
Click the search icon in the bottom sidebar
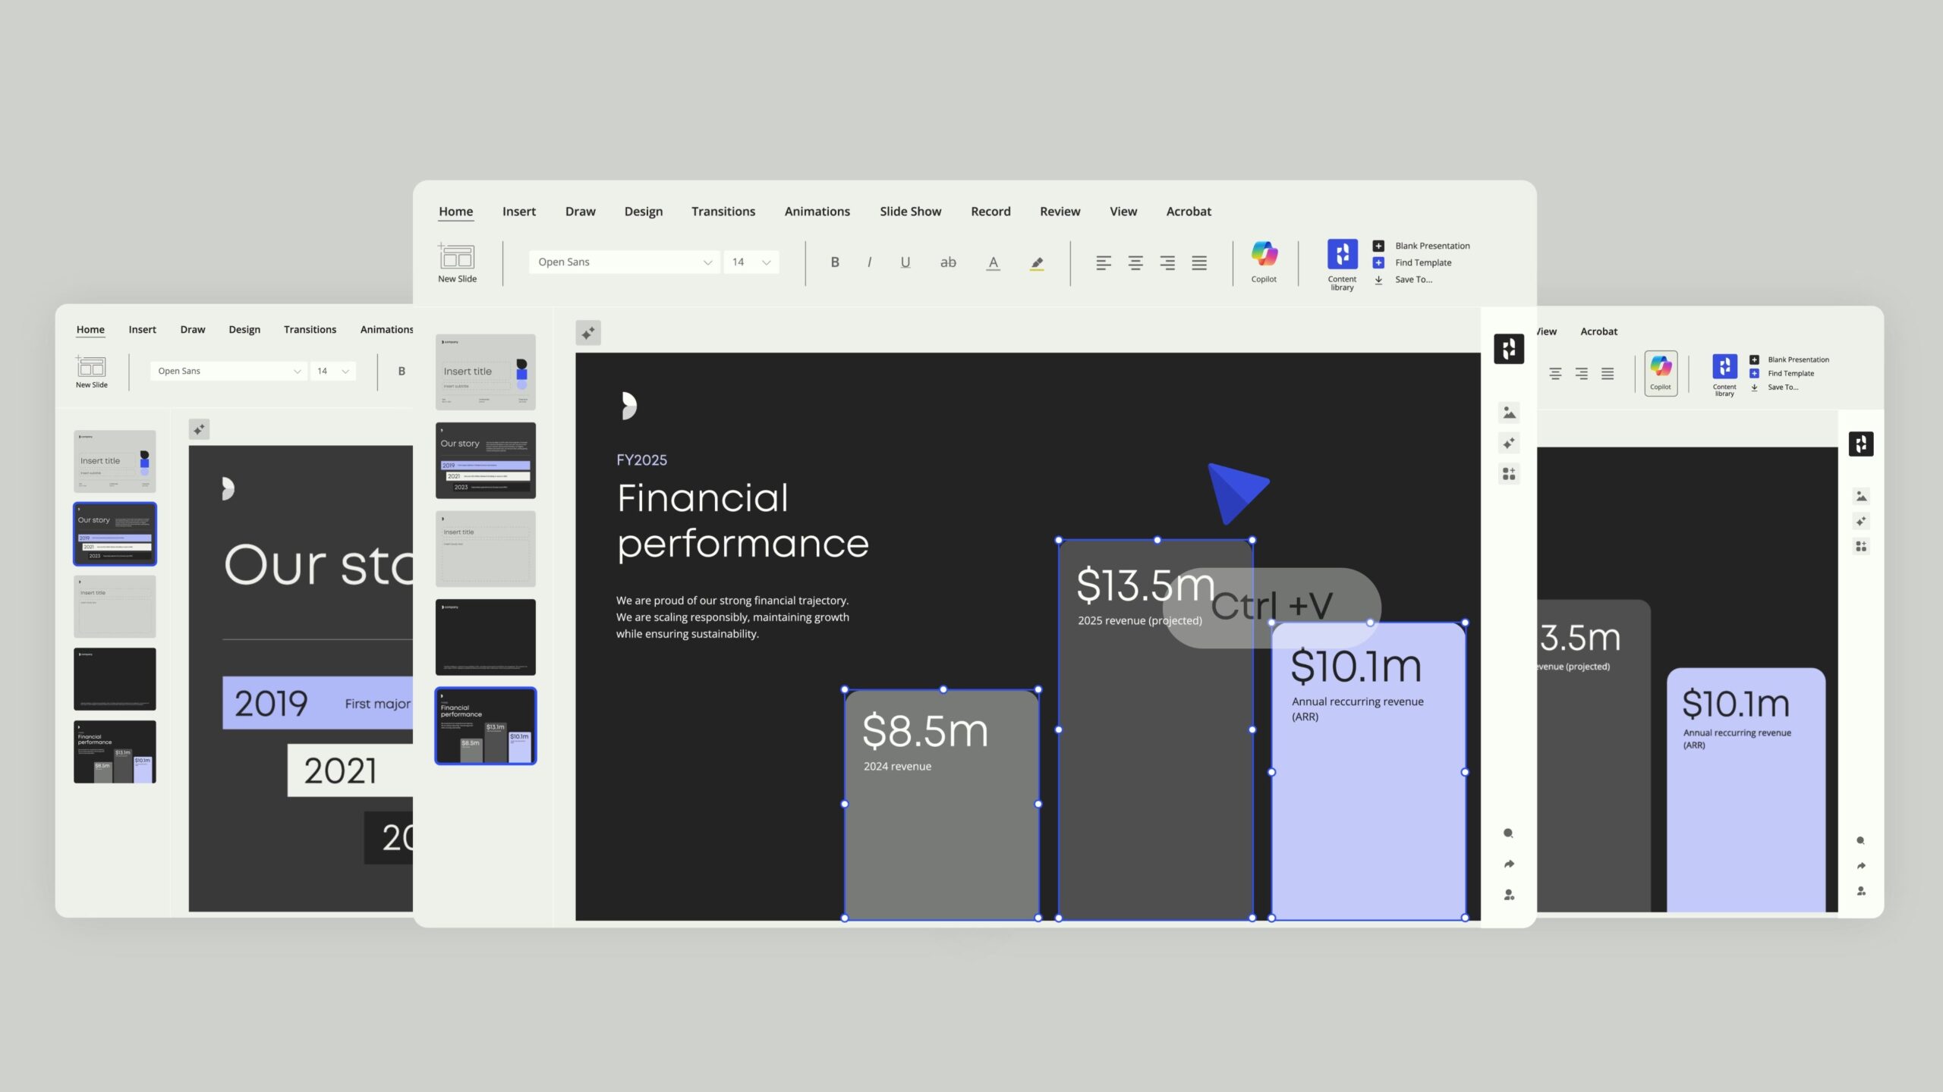click(x=1508, y=833)
